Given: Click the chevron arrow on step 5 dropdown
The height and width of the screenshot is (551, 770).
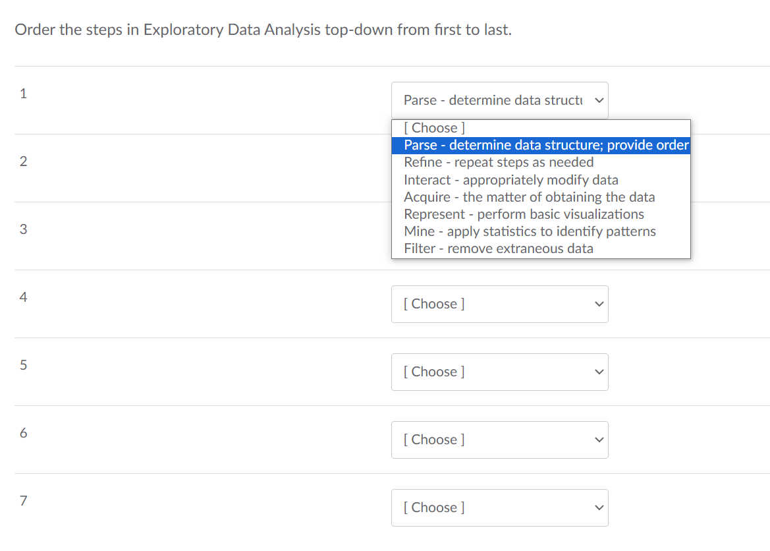Looking at the screenshot, I should [599, 372].
